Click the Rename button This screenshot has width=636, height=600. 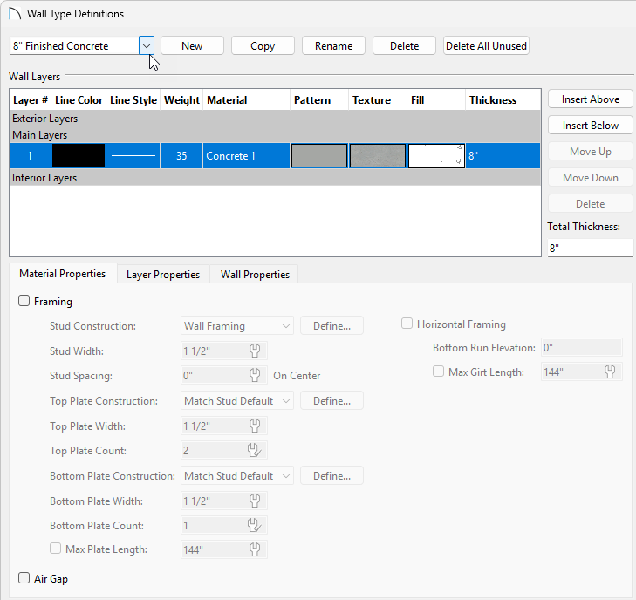click(333, 46)
